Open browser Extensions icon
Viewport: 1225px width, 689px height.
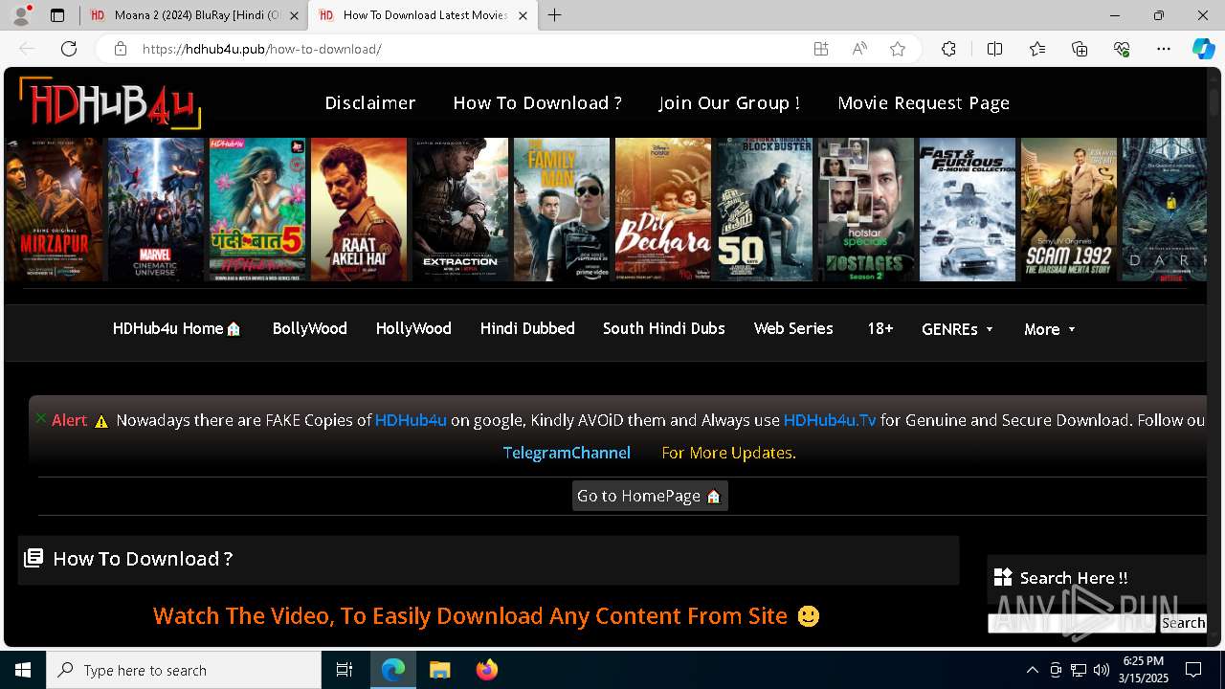(x=948, y=49)
